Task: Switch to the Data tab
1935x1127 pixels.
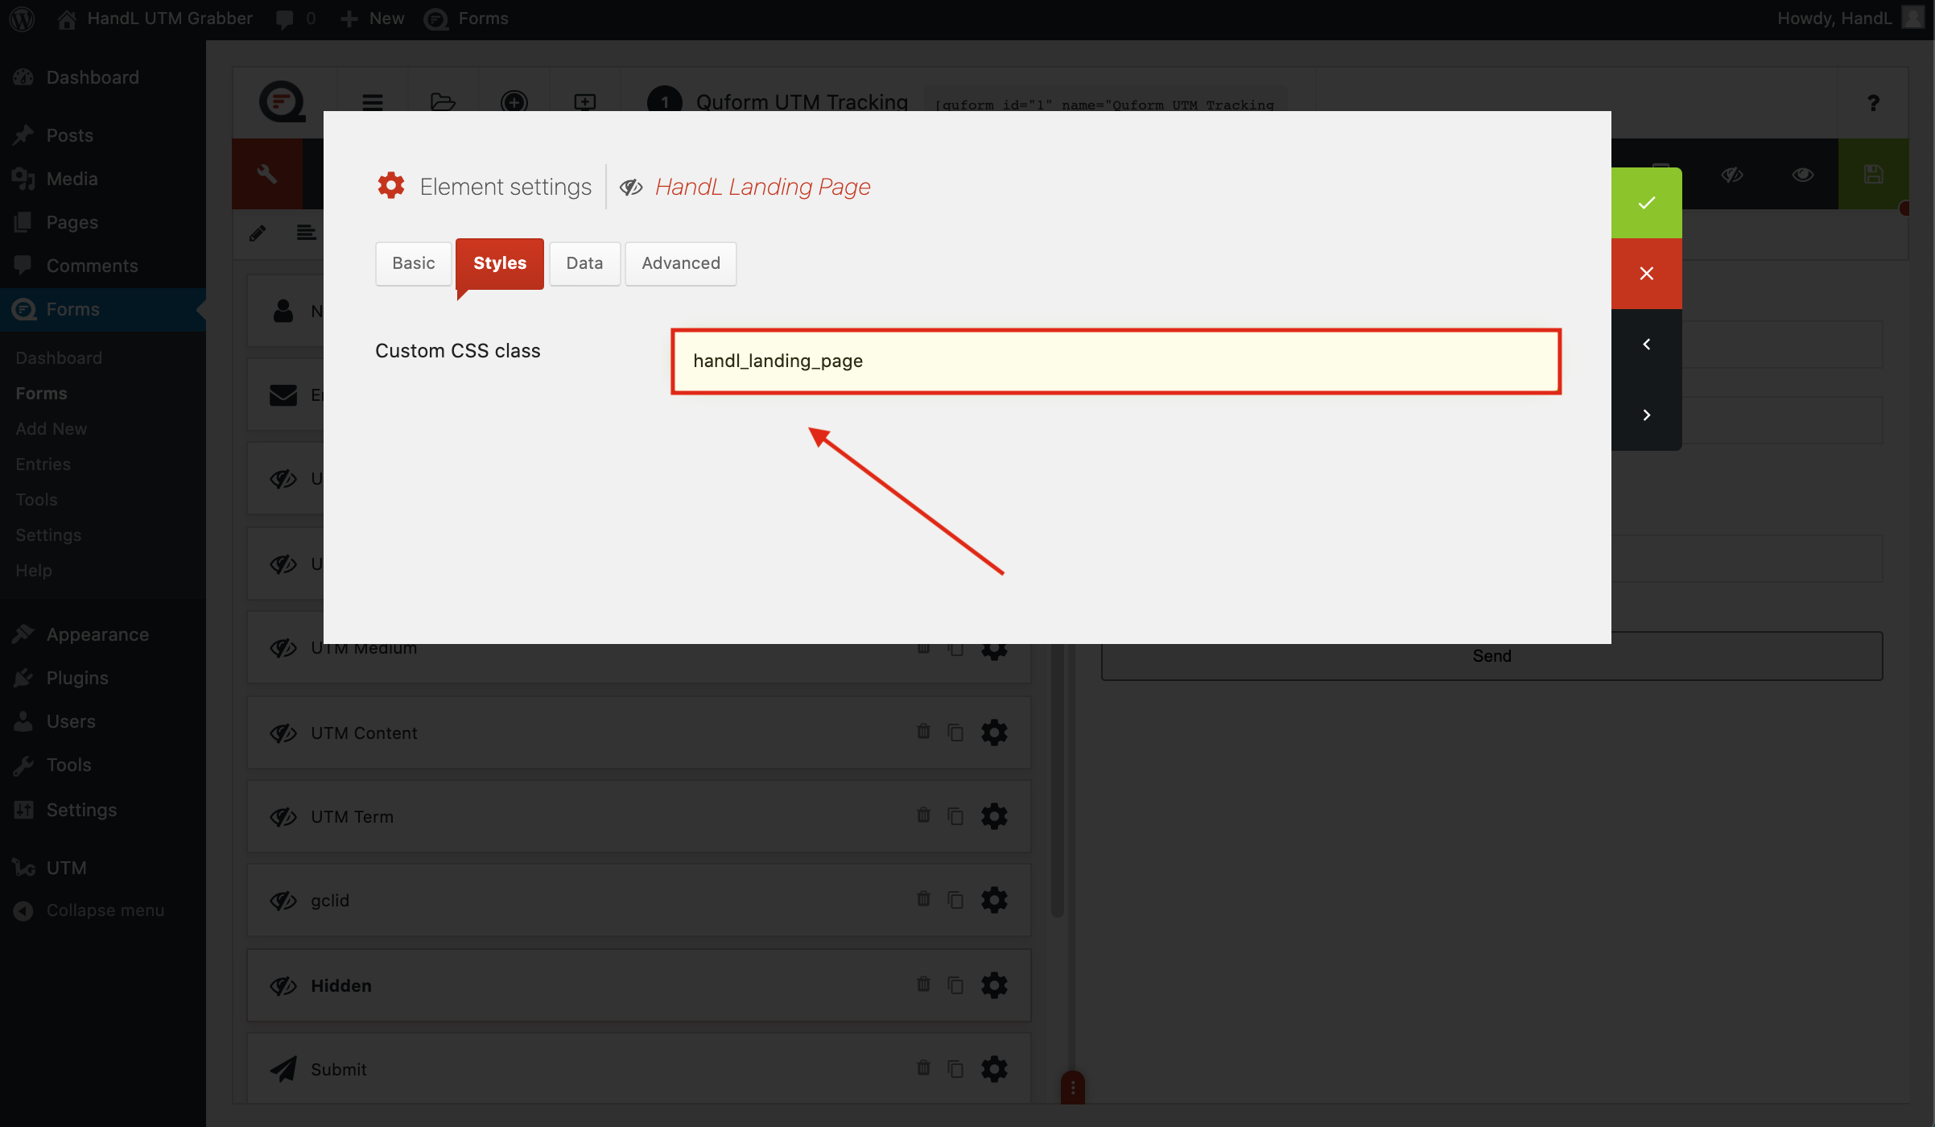Action: [x=584, y=263]
